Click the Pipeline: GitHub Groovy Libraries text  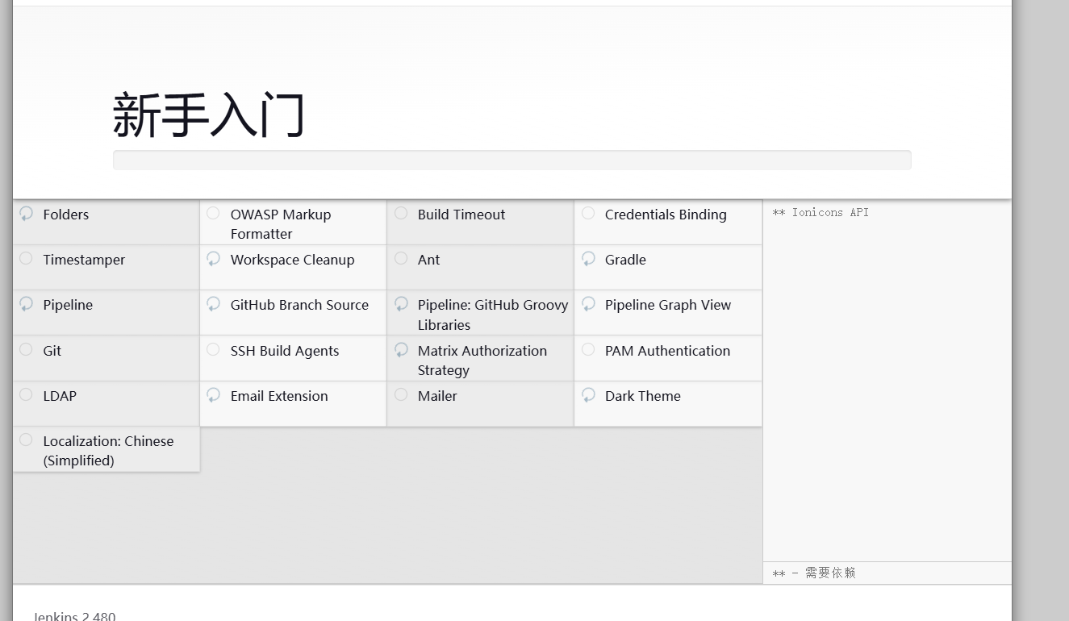pos(493,315)
